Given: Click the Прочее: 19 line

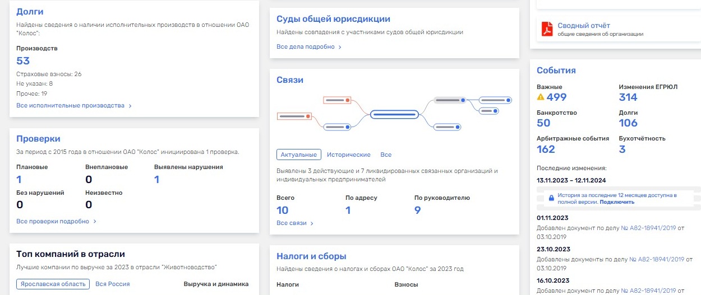Looking at the screenshot, I should (31, 93).
